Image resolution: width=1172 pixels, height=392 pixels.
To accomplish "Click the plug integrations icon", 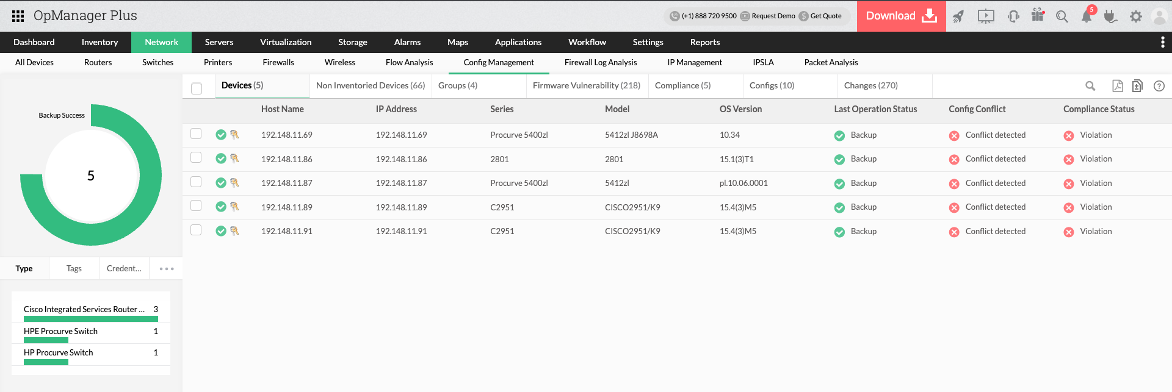I will pyautogui.click(x=1110, y=16).
